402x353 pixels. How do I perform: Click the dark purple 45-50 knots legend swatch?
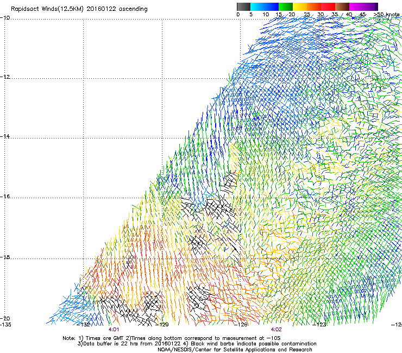370,7
